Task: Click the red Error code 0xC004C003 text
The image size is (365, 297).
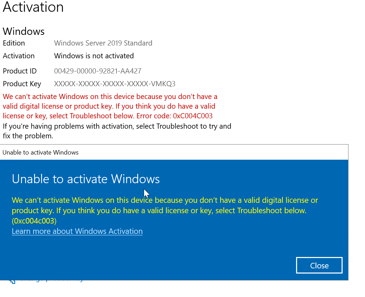Action: click(174, 116)
